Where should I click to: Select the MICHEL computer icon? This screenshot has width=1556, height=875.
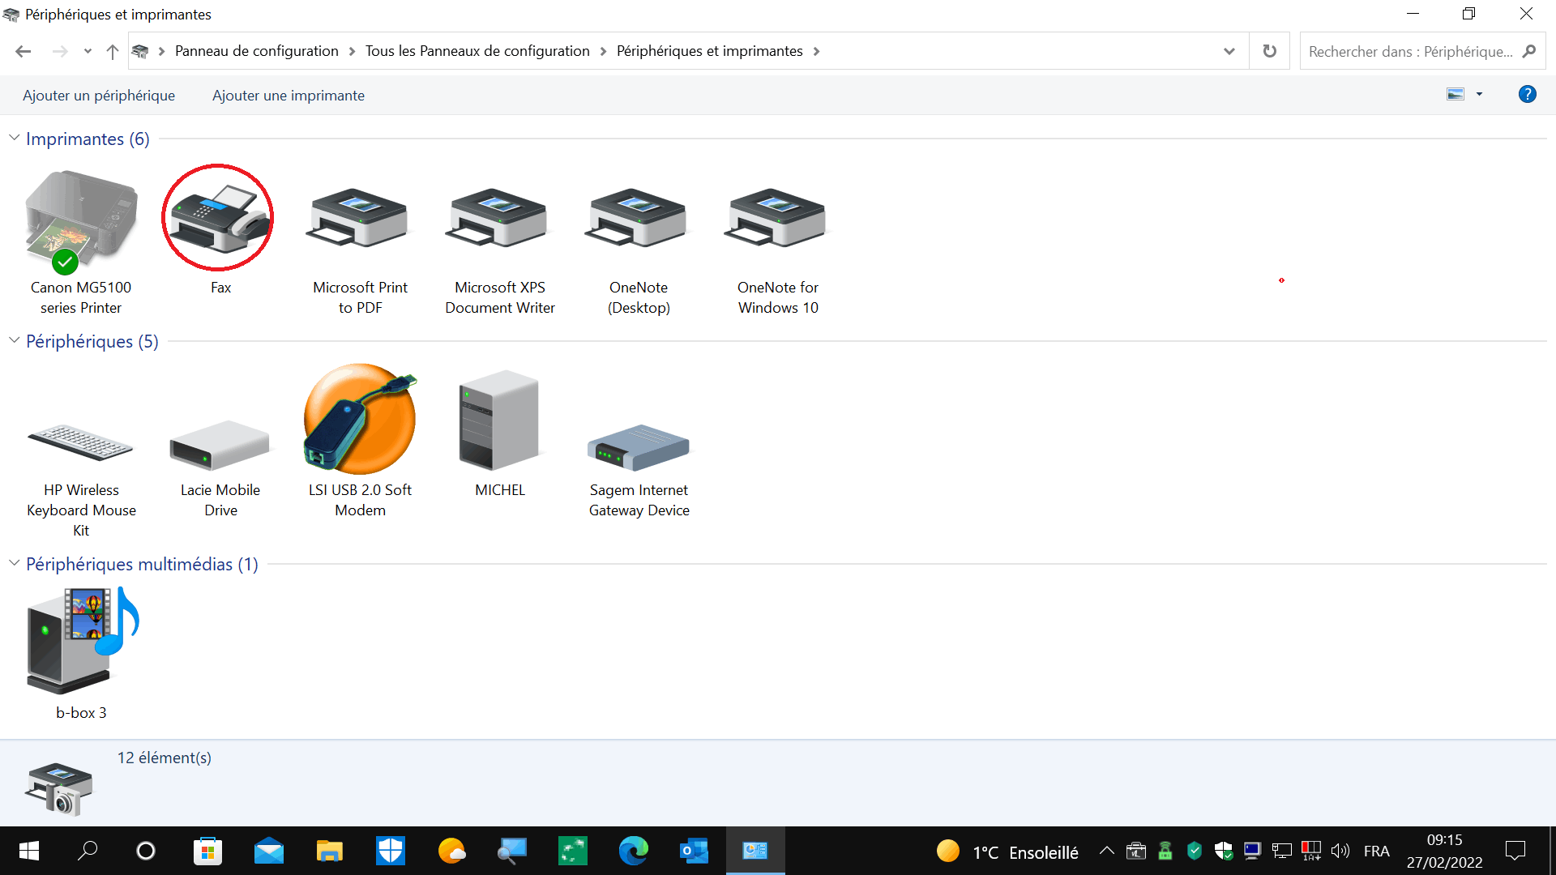coord(499,421)
